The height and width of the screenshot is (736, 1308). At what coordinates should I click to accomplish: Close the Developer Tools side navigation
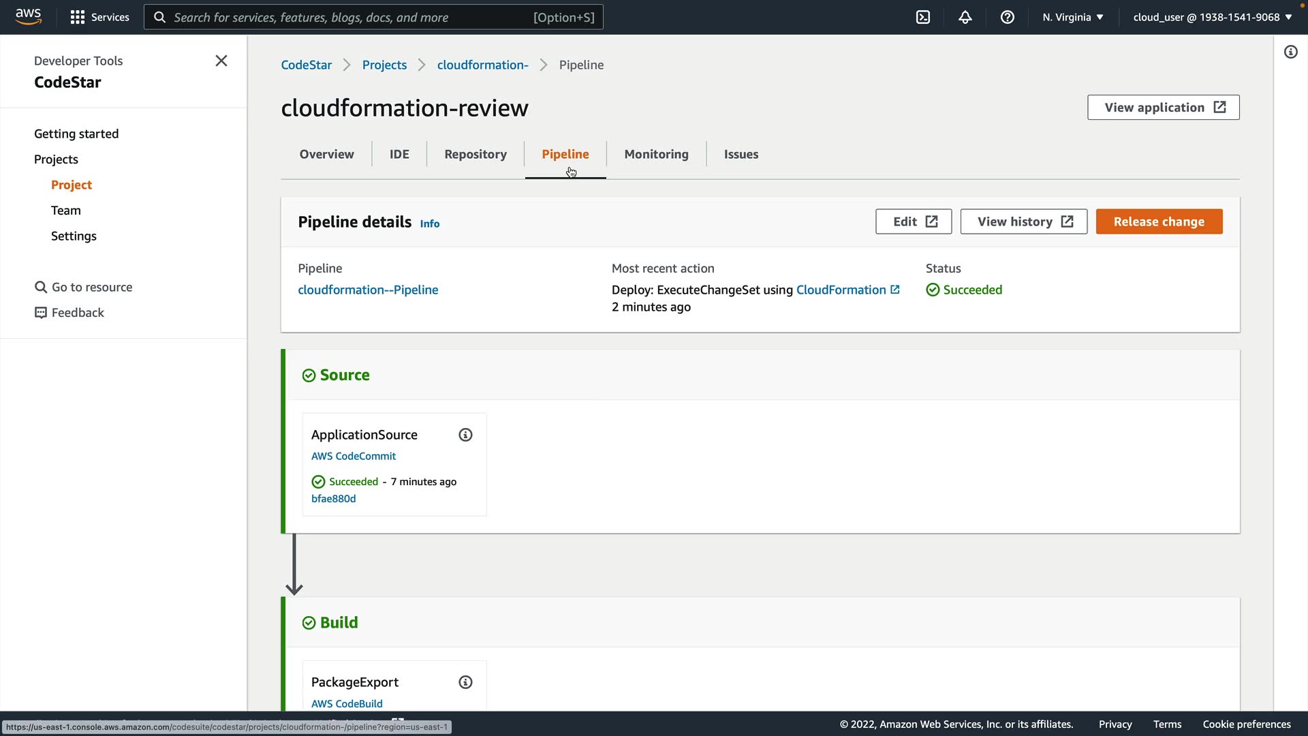click(x=221, y=61)
